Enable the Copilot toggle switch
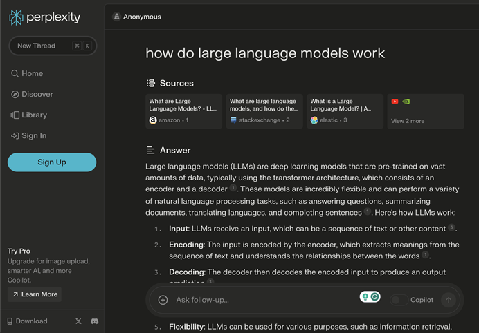The height and width of the screenshot is (333, 479). (398, 300)
